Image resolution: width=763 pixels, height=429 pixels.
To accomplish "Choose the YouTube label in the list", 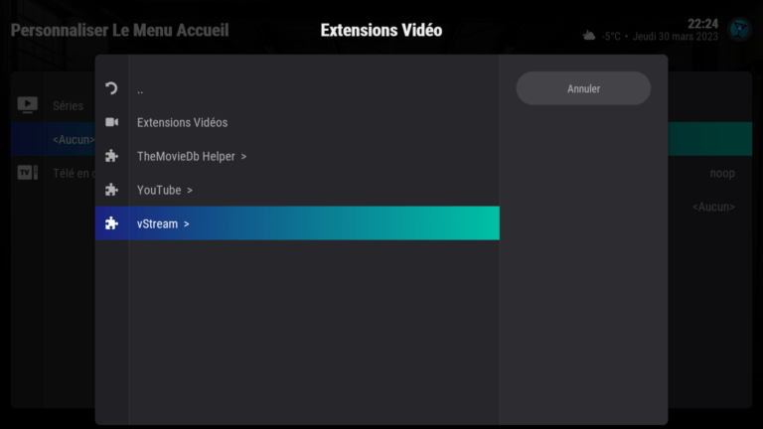I will (x=159, y=190).
